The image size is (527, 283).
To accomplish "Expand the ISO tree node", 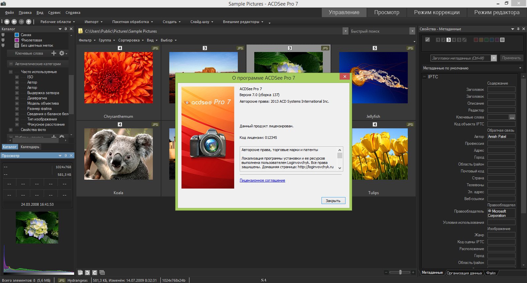I will point(17,77).
